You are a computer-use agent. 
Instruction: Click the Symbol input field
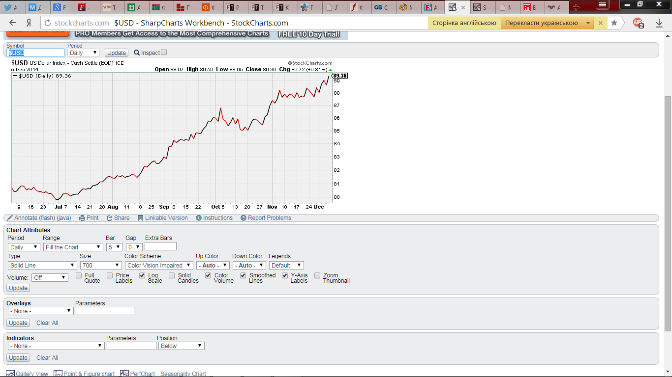[x=36, y=53]
